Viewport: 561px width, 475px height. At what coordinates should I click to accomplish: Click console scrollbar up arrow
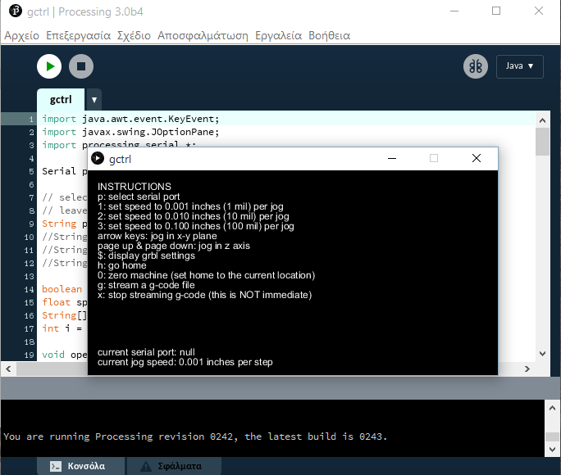tap(552, 408)
